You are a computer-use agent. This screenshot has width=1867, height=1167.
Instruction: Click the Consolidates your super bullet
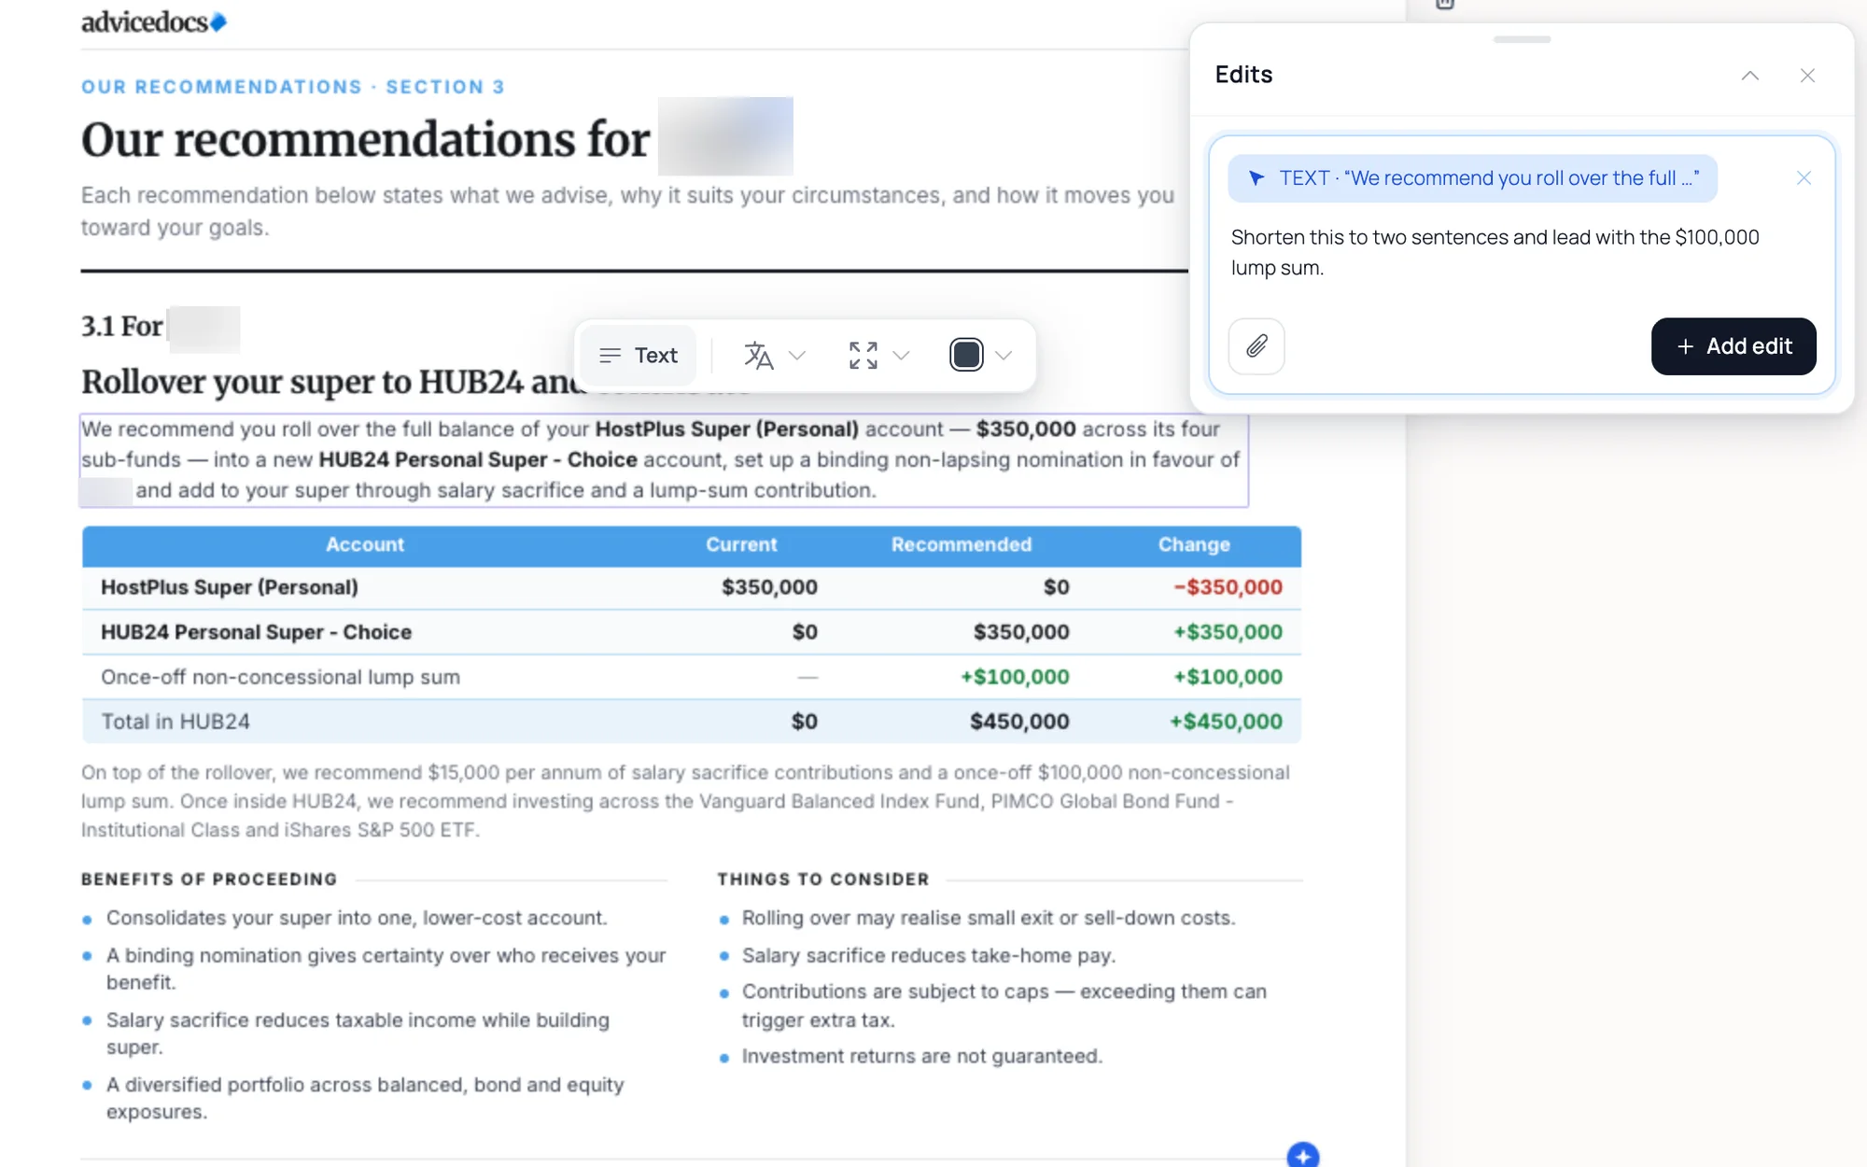click(357, 918)
